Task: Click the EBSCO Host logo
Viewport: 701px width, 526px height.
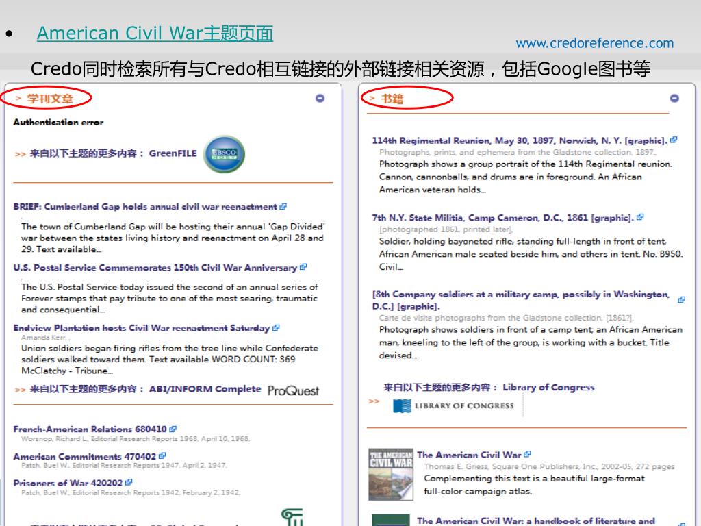Action: pos(224,154)
